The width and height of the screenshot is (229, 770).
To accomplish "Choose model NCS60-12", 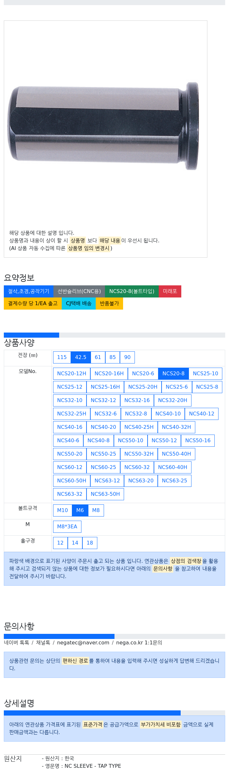I will tap(70, 467).
